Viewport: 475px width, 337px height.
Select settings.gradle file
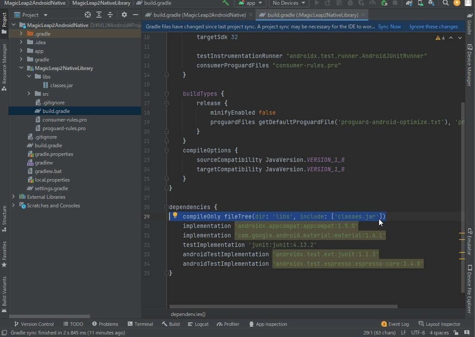[x=51, y=188]
